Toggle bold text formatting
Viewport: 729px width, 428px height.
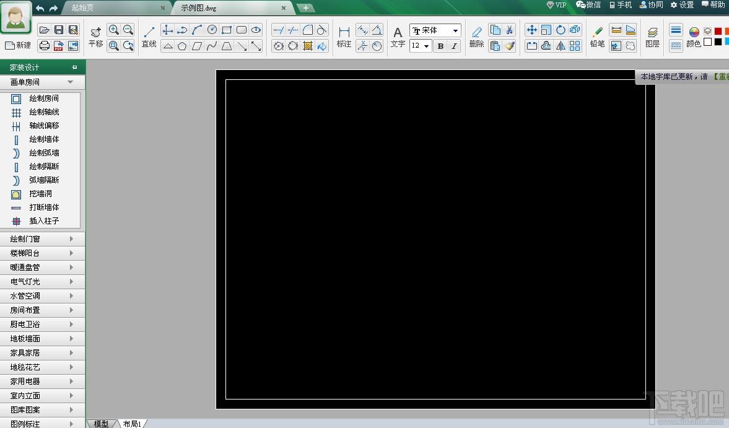click(440, 46)
